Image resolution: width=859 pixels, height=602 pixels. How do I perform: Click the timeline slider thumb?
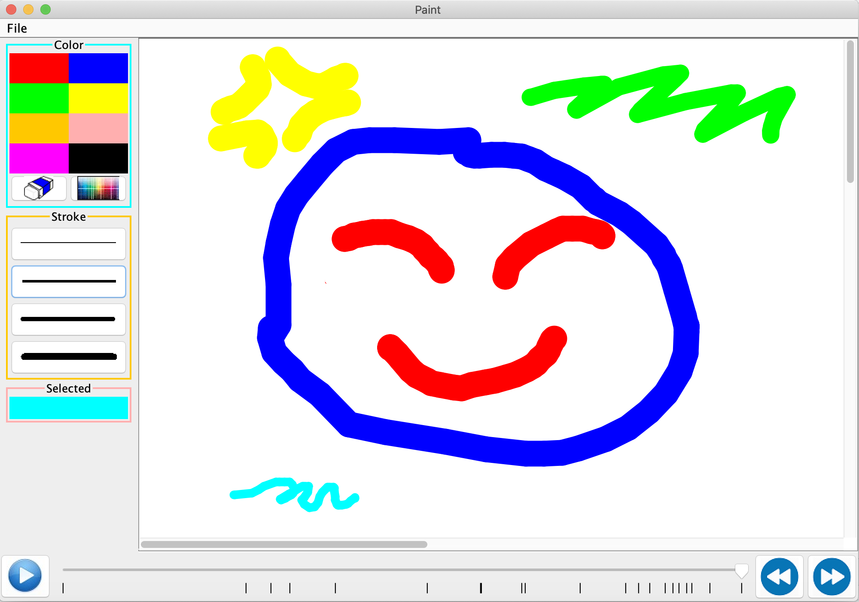coord(742,571)
